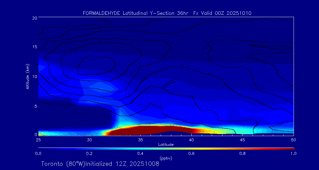The height and width of the screenshot is (170, 319).
Task: Click the 'Latitude' x-axis label
Action: [x=166, y=144]
